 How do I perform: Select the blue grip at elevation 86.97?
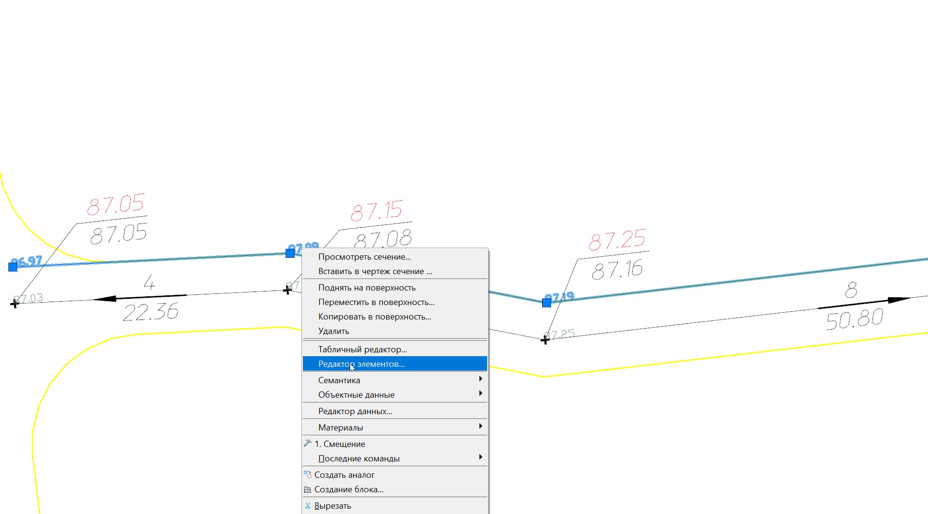13,267
